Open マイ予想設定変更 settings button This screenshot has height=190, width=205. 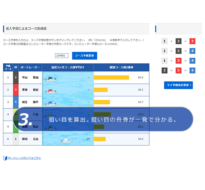(178, 85)
